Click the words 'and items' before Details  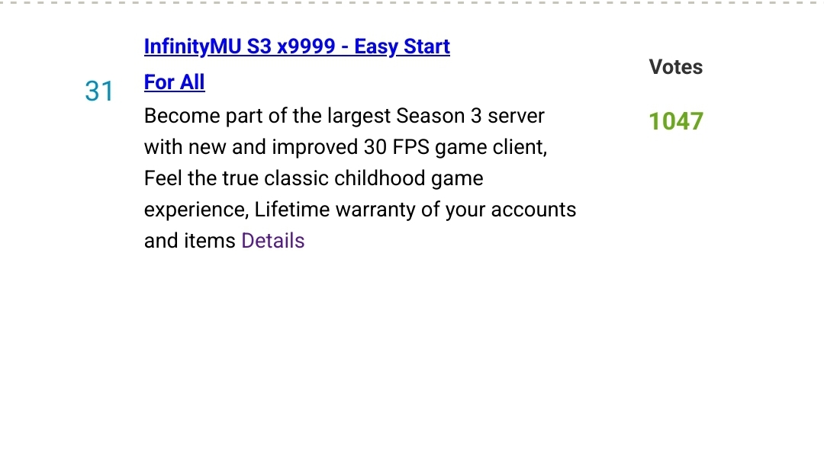click(190, 240)
